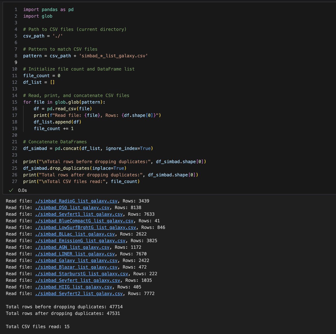
Task: Open the simbad_Blazar_list_galaxy.csv link
Action: click(76, 267)
